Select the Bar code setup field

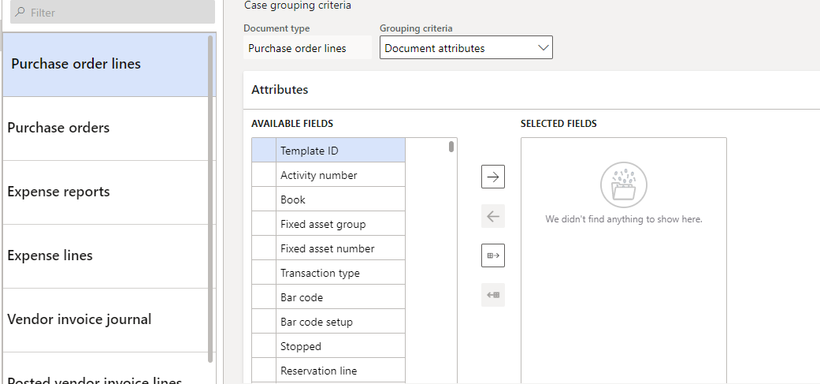pos(340,322)
